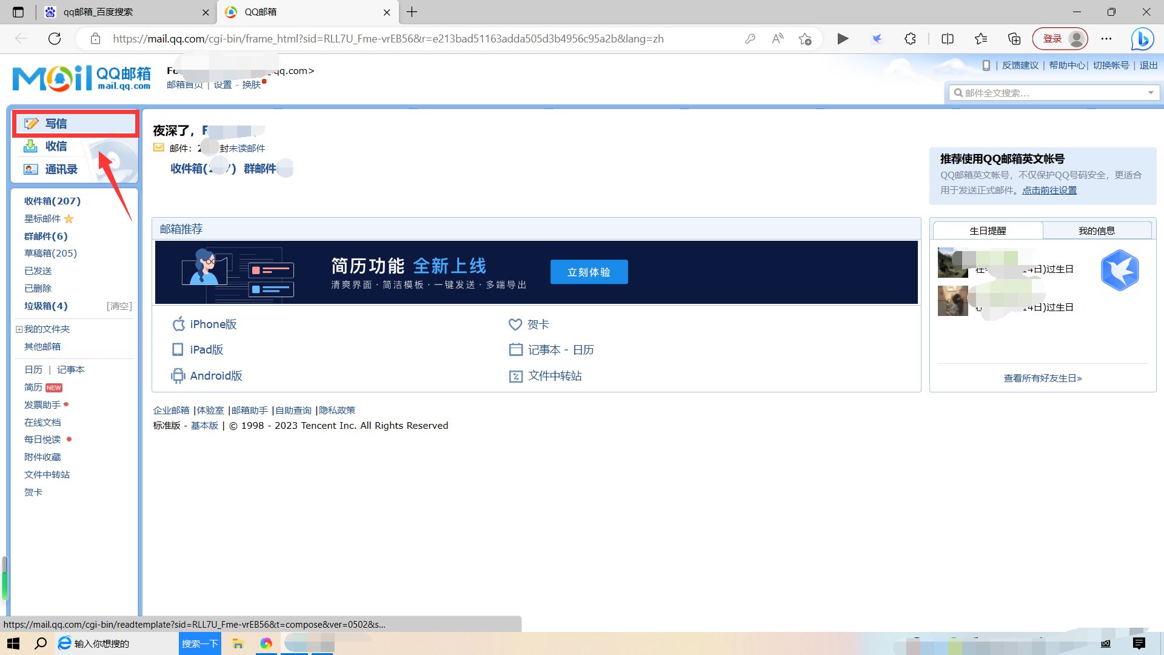Open the Edge more options menu

(x=1106, y=38)
